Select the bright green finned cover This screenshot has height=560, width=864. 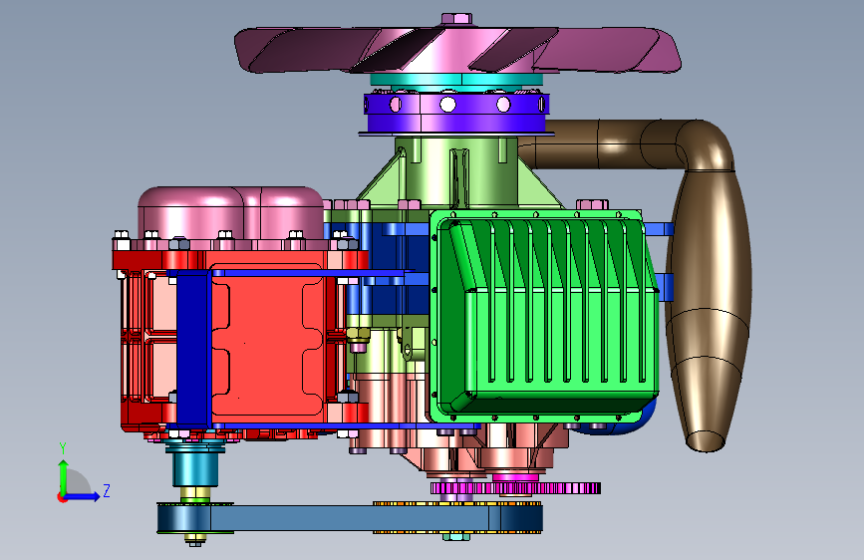click(544, 315)
